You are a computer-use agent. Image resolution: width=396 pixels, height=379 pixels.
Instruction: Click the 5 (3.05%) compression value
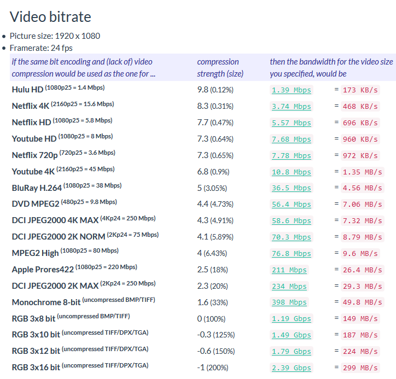212,188
